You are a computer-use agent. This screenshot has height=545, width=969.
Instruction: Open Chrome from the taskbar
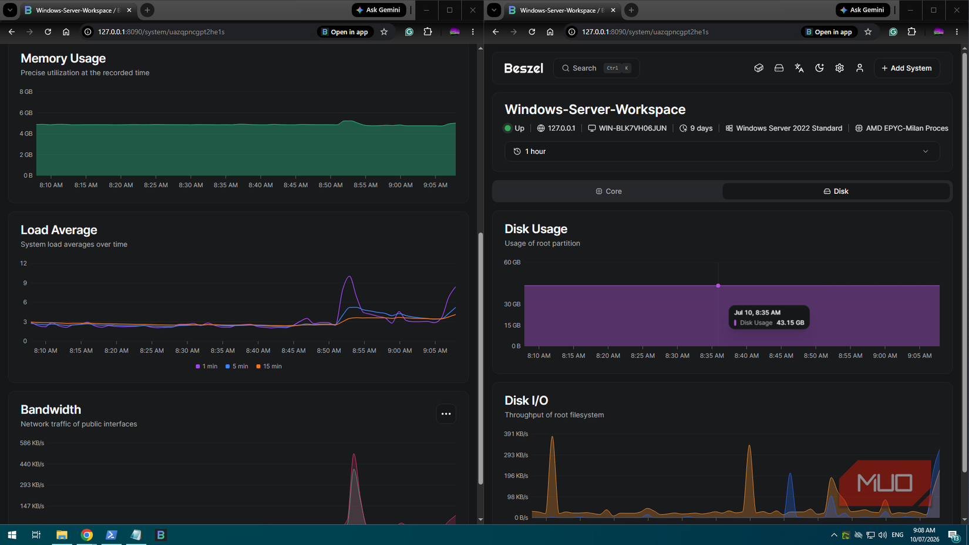(x=87, y=535)
